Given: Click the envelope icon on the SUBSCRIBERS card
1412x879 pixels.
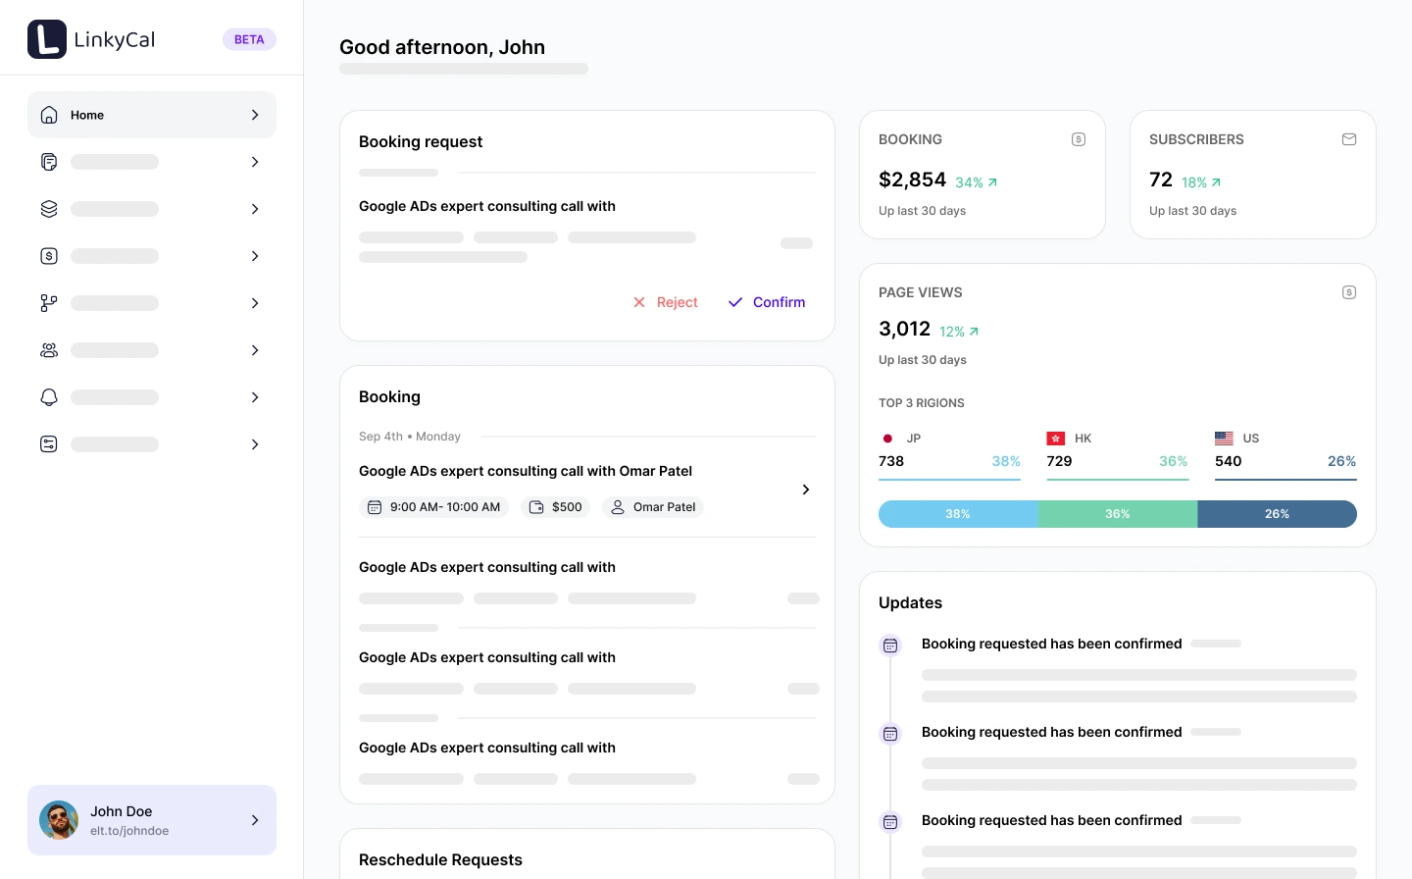Looking at the screenshot, I should tap(1349, 139).
